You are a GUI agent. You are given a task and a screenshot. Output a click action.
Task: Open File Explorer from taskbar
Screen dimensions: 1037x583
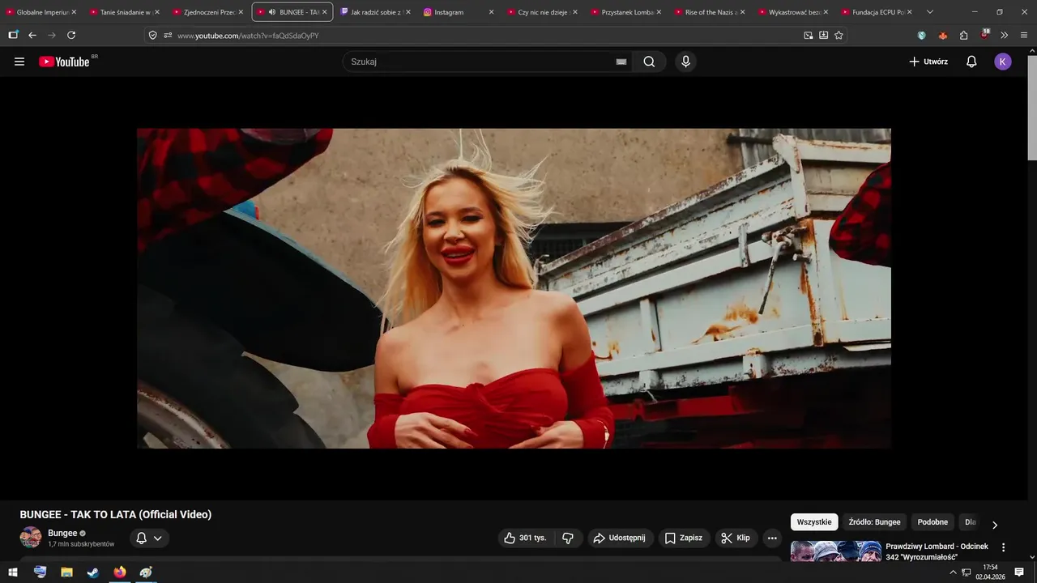point(66,572)
